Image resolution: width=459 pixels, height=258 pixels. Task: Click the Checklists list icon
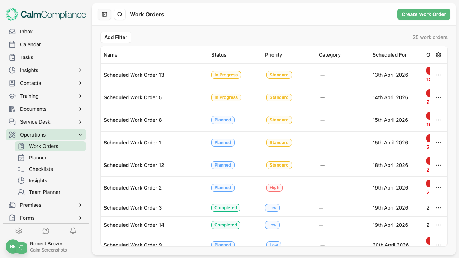[21, 169]
